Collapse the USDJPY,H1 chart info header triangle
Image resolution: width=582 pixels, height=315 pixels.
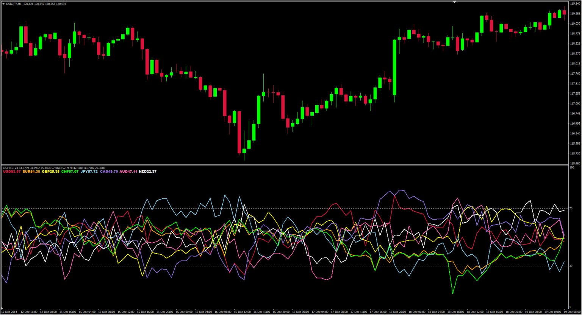pyautogui.click(x=4, y=3)
